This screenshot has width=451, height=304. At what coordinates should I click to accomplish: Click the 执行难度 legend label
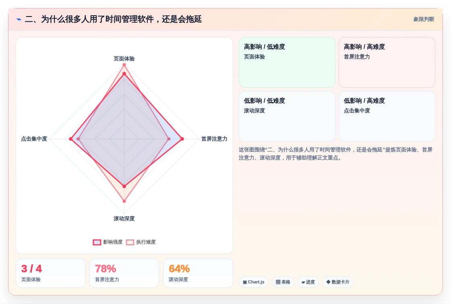[146, 242]
